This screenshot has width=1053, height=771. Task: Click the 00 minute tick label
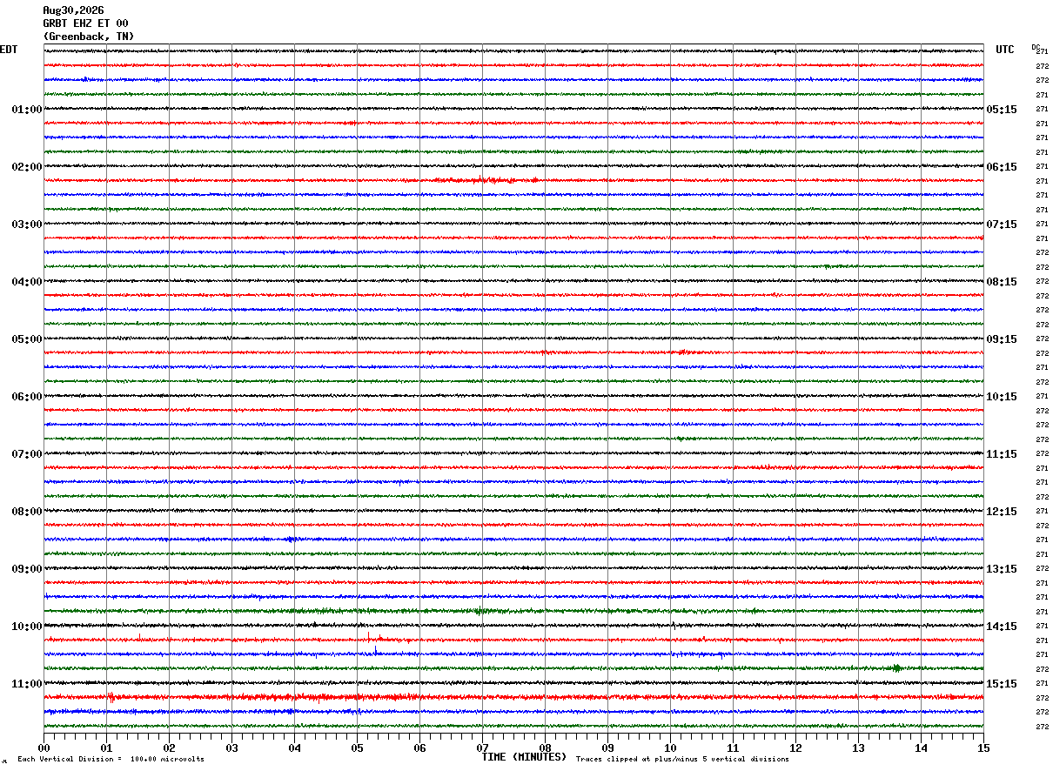click(44, 748)
